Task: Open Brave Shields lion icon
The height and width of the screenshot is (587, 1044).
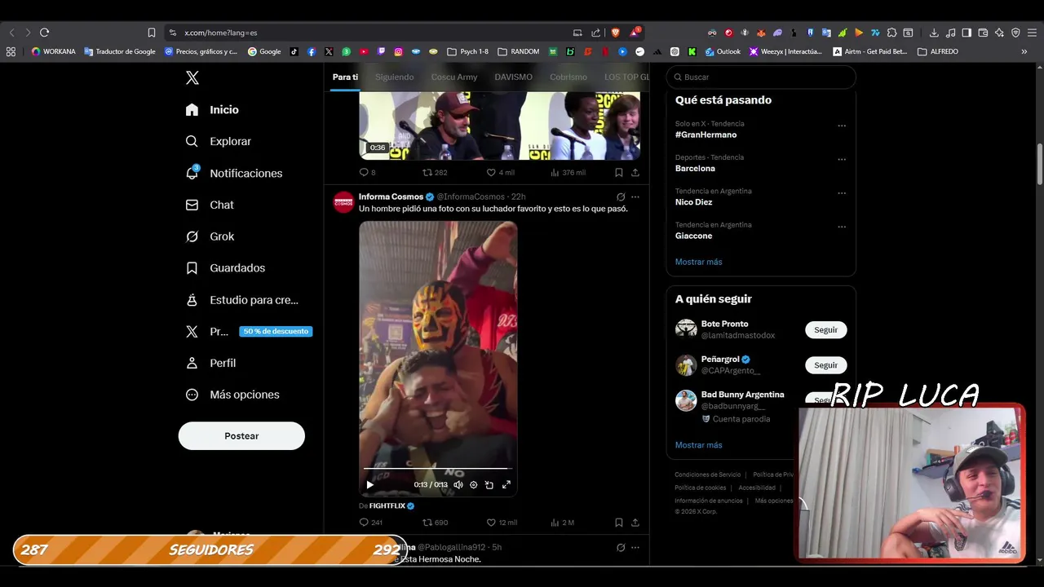Action: 615,33
